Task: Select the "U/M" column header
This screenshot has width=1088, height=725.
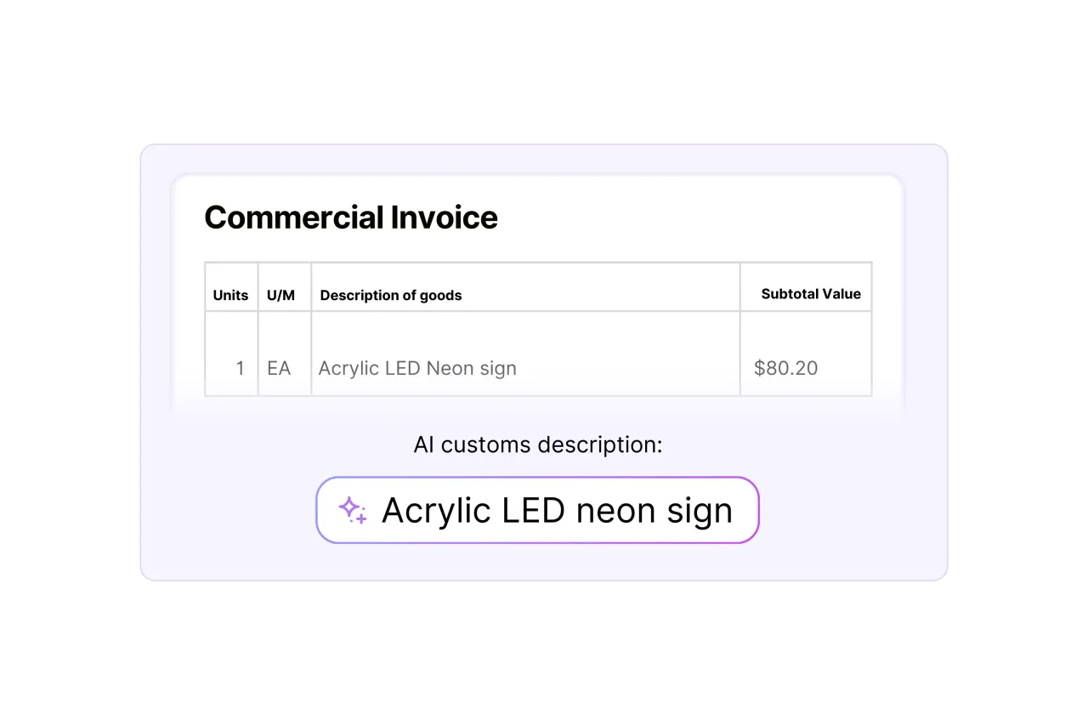Action: click(x=280, y=295)
